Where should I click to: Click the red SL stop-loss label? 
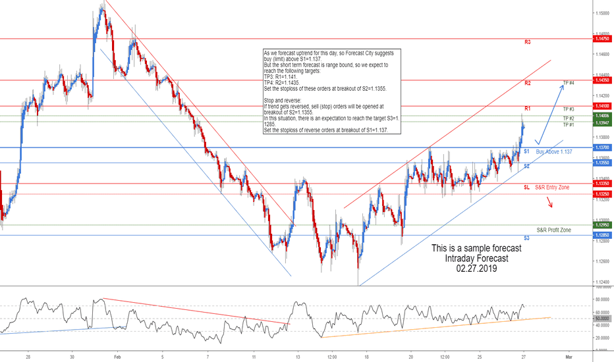pos(526,188)
